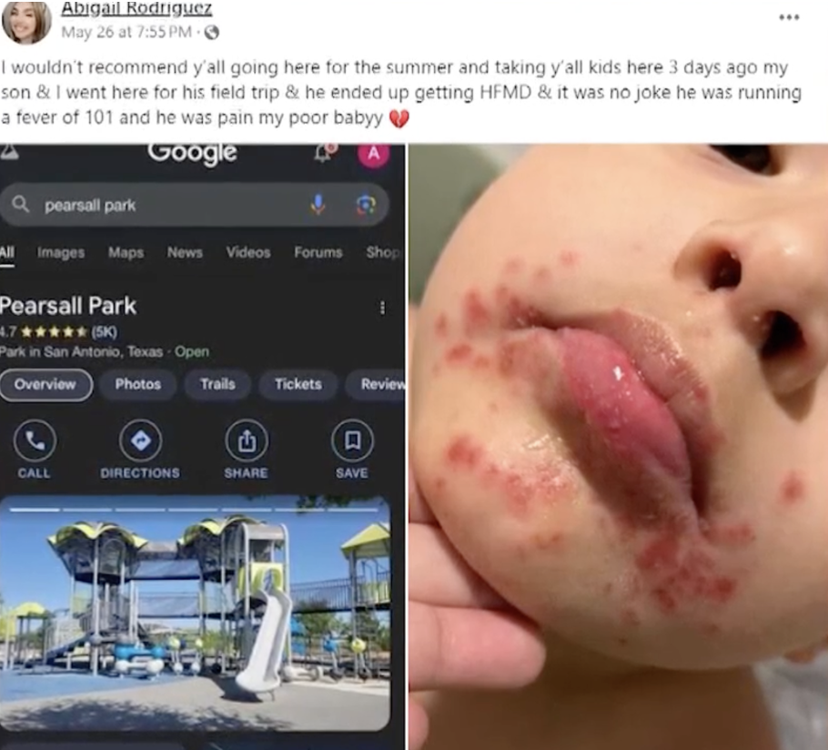
Task: Click the public audience globe icon
Action: pyautogui.click(x=212, y=33)
